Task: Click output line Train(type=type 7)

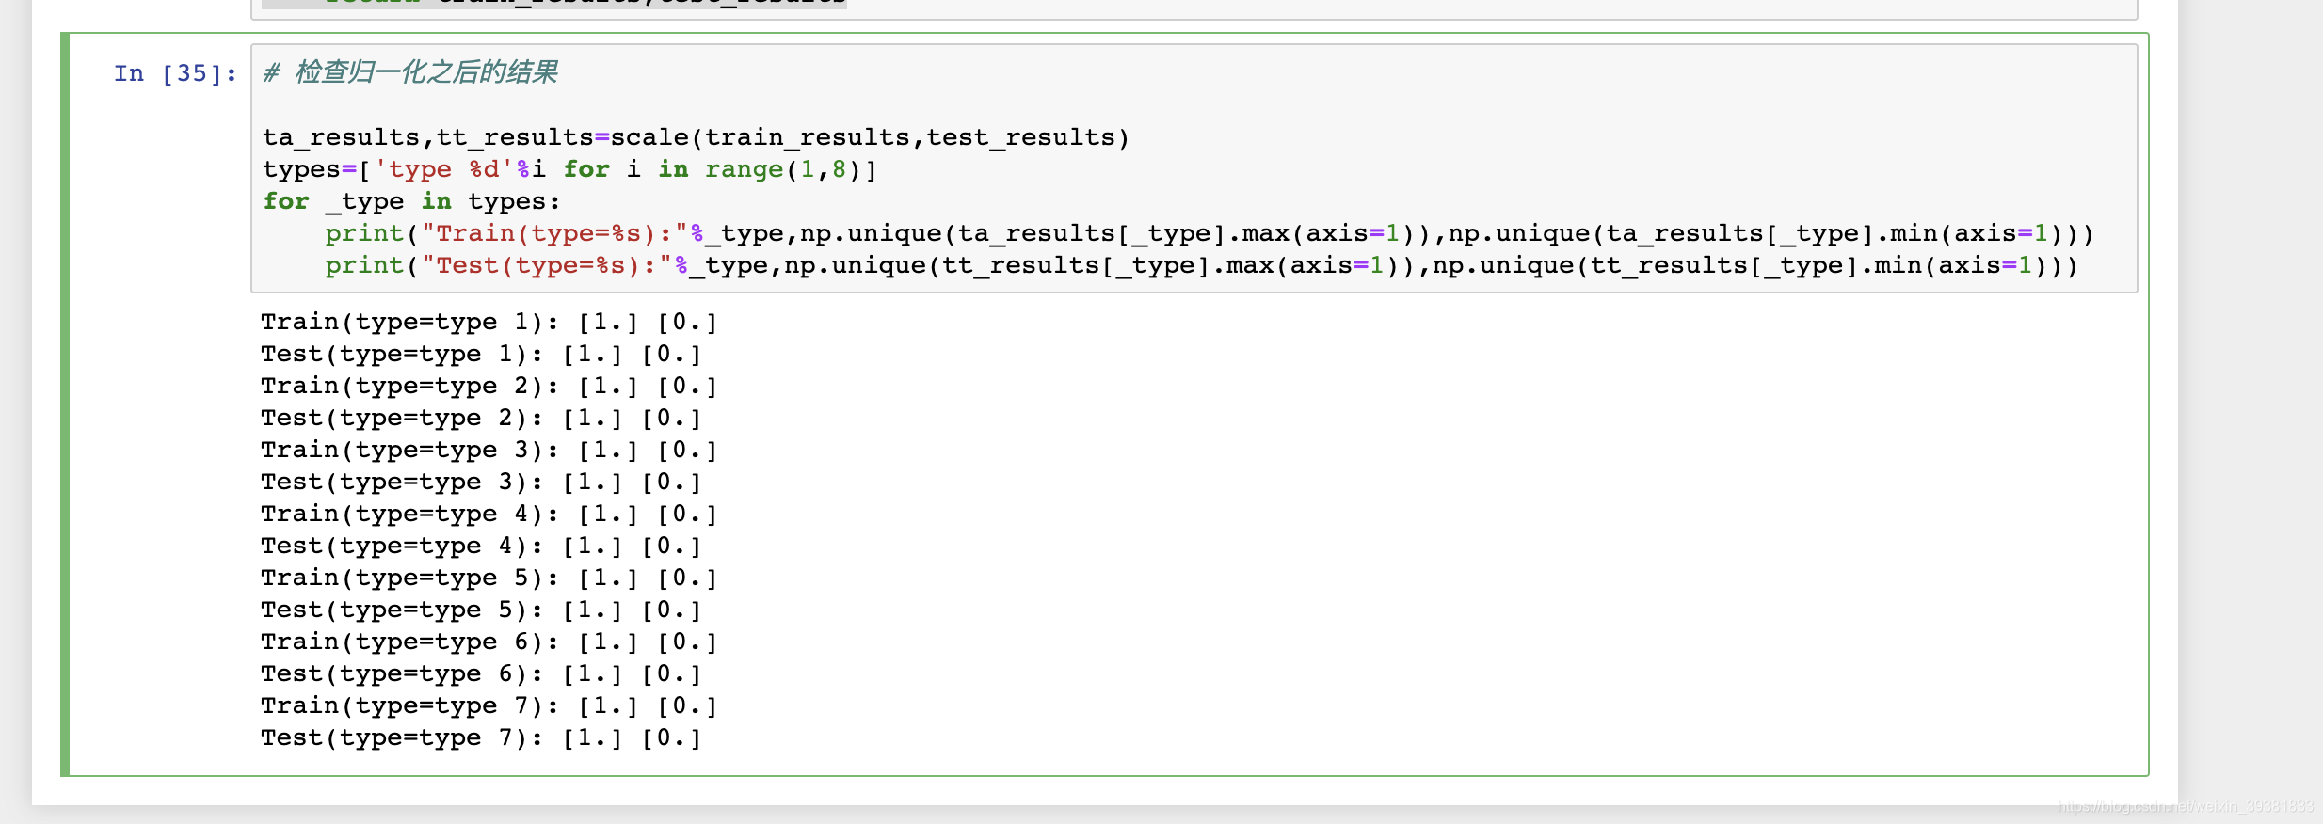Action: [489, 706]
